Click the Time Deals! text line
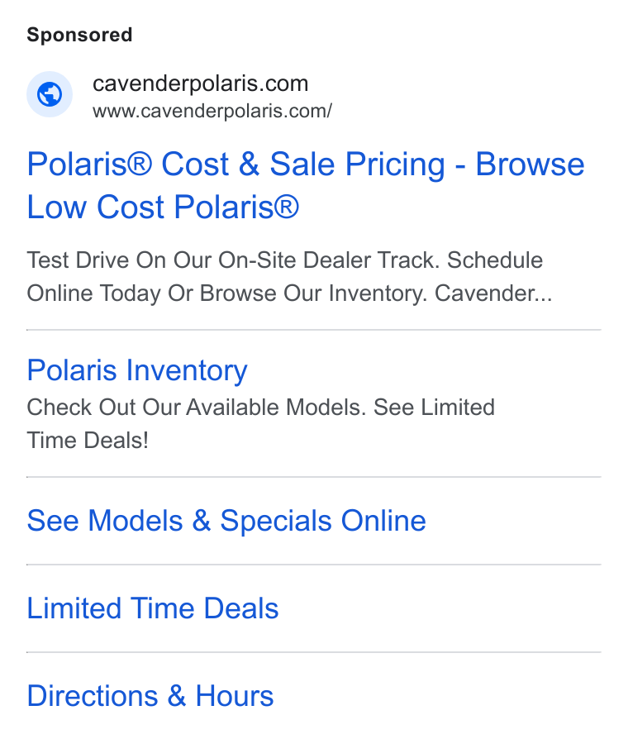Image resolution: width=628 pixels, height=739 pixels. coord(88,441)
